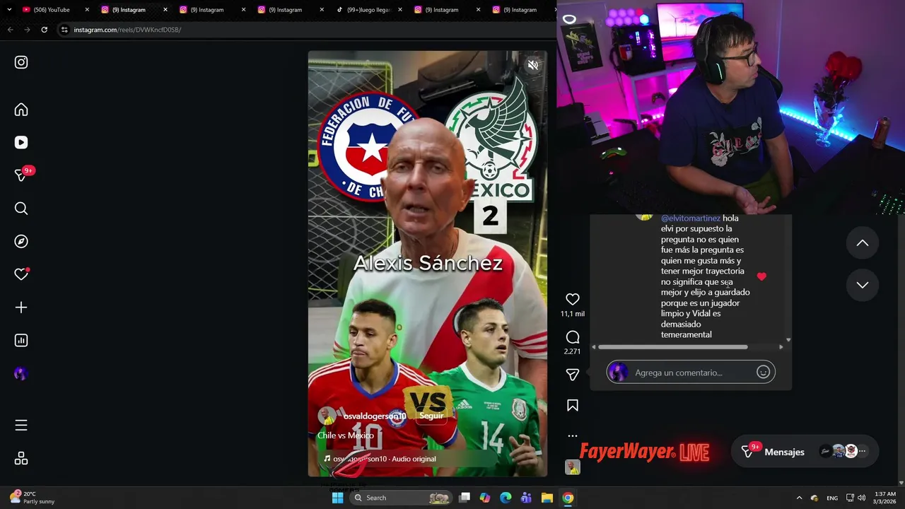Share the reel with the paper-plane icon
This screenshot has height=509, width=905.
click(x=573, y=375)
